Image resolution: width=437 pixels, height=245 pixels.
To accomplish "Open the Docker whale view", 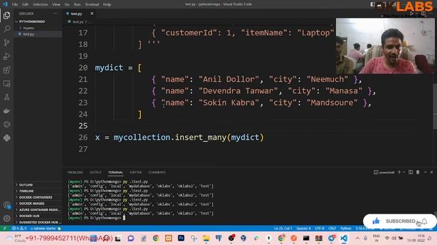I will [7, 110].
